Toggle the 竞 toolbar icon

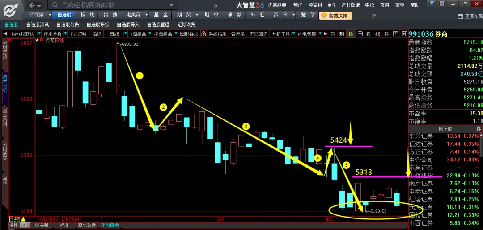(x=333, y=34)
